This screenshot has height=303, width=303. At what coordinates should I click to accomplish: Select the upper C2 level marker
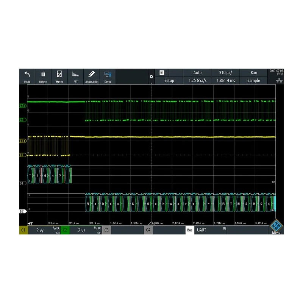23,106
